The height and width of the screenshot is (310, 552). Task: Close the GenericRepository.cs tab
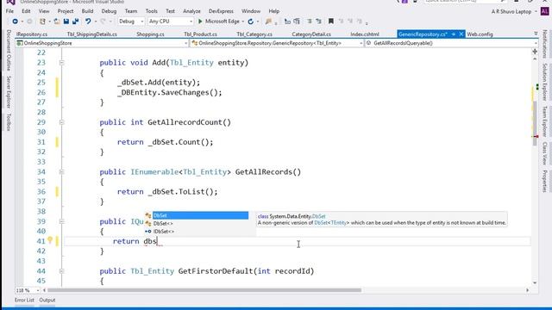coord(461,34)
